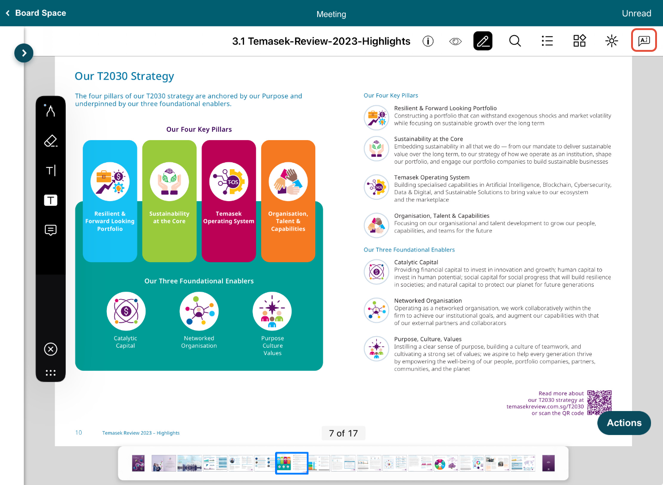Expand the side panel chevron
663x485 pixels.
[x=24, y=53]
